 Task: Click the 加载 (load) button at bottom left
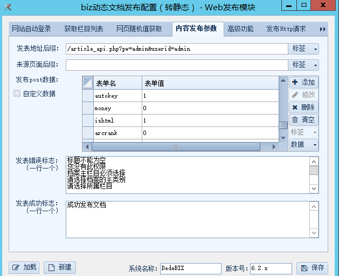click(x=24, y=267)
